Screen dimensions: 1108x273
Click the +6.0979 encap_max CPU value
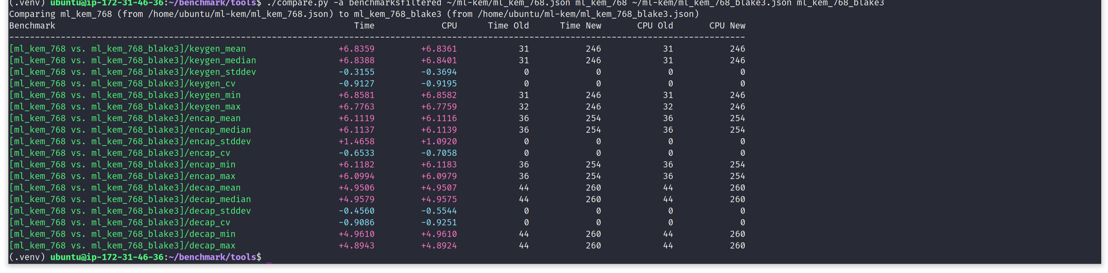(439, 176)
